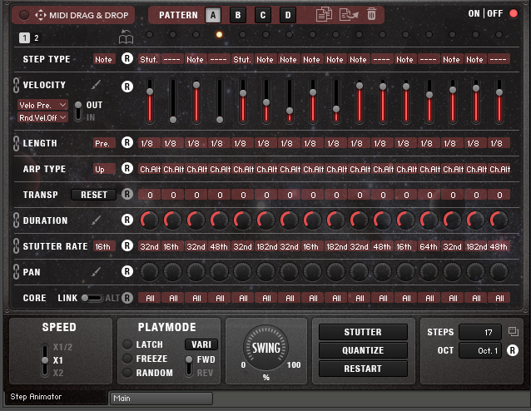Image resolution: width=531 pixels, height=411 pixels.
Task: Click the STUTTER button
Action: click(363, 332)
